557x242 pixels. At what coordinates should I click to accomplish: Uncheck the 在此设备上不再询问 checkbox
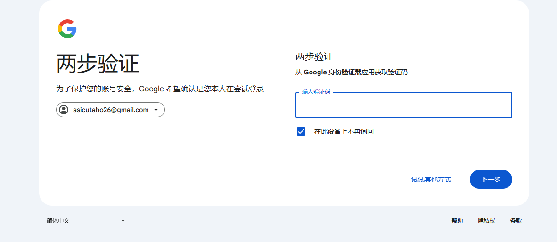(301, 131)
